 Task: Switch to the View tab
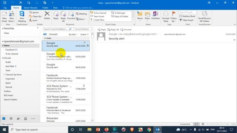[x=55, y=8]
